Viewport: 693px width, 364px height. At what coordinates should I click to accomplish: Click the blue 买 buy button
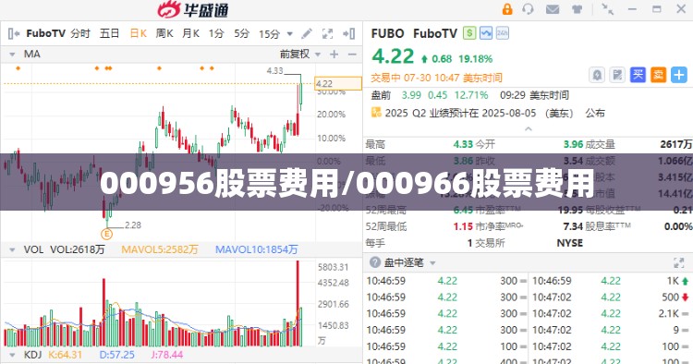[x=638, y=75]
